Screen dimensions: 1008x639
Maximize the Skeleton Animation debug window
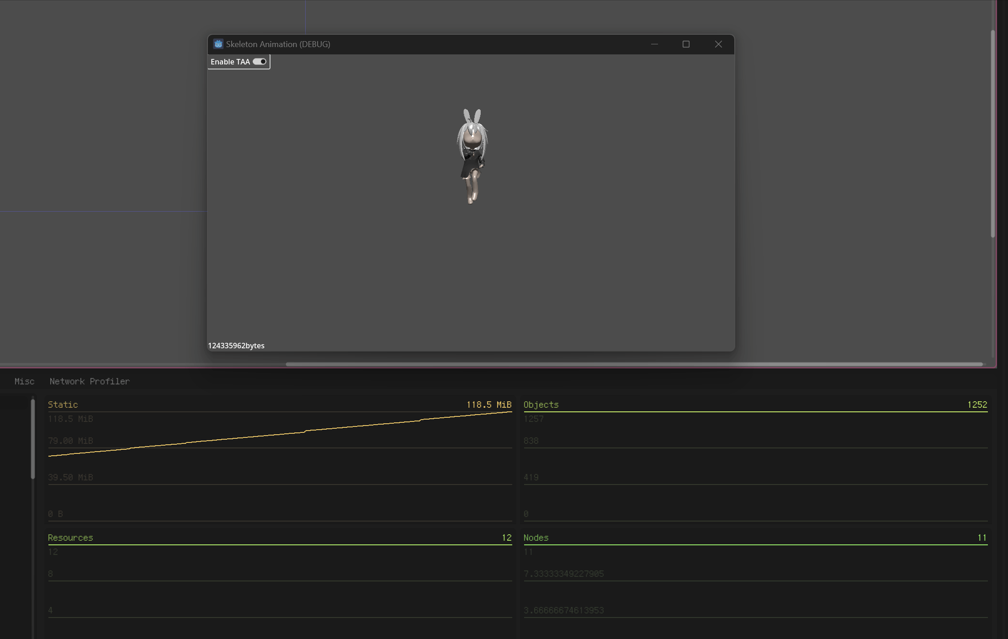pyautogui.click(x=686, y=44)
